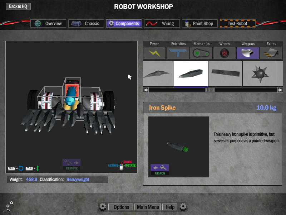
Task: Choose the Wheels category icon
Action: (225, 53)
